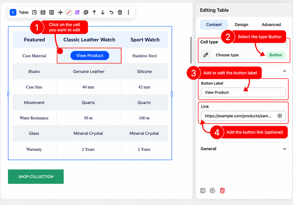Click the "Silicone" table cell
Screen dimensions: 293x205
(144, 71)
